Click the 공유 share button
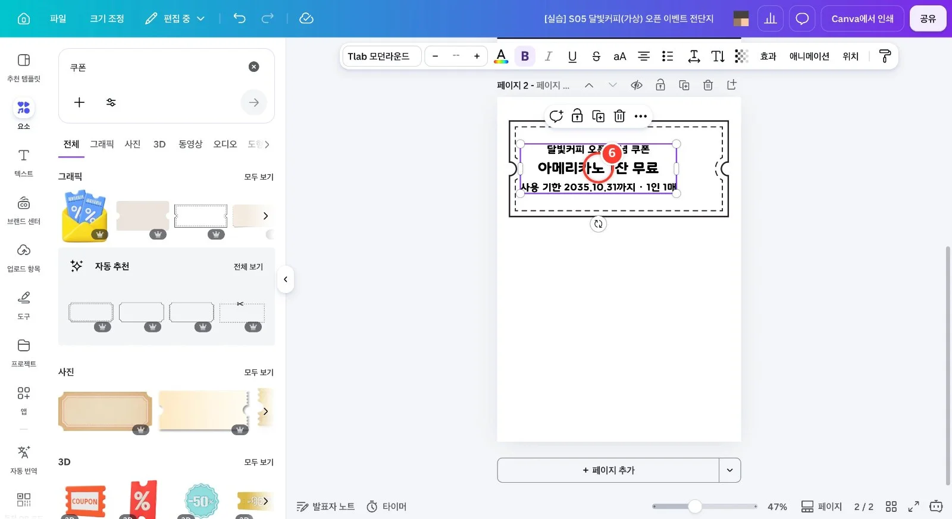The height and width of the screenshot is (519, 952). [x=928, y=18]
